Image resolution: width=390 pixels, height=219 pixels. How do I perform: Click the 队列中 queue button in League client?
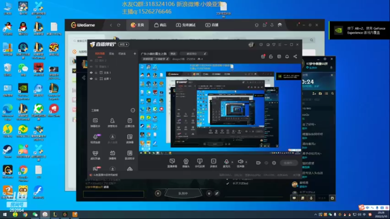183,193
